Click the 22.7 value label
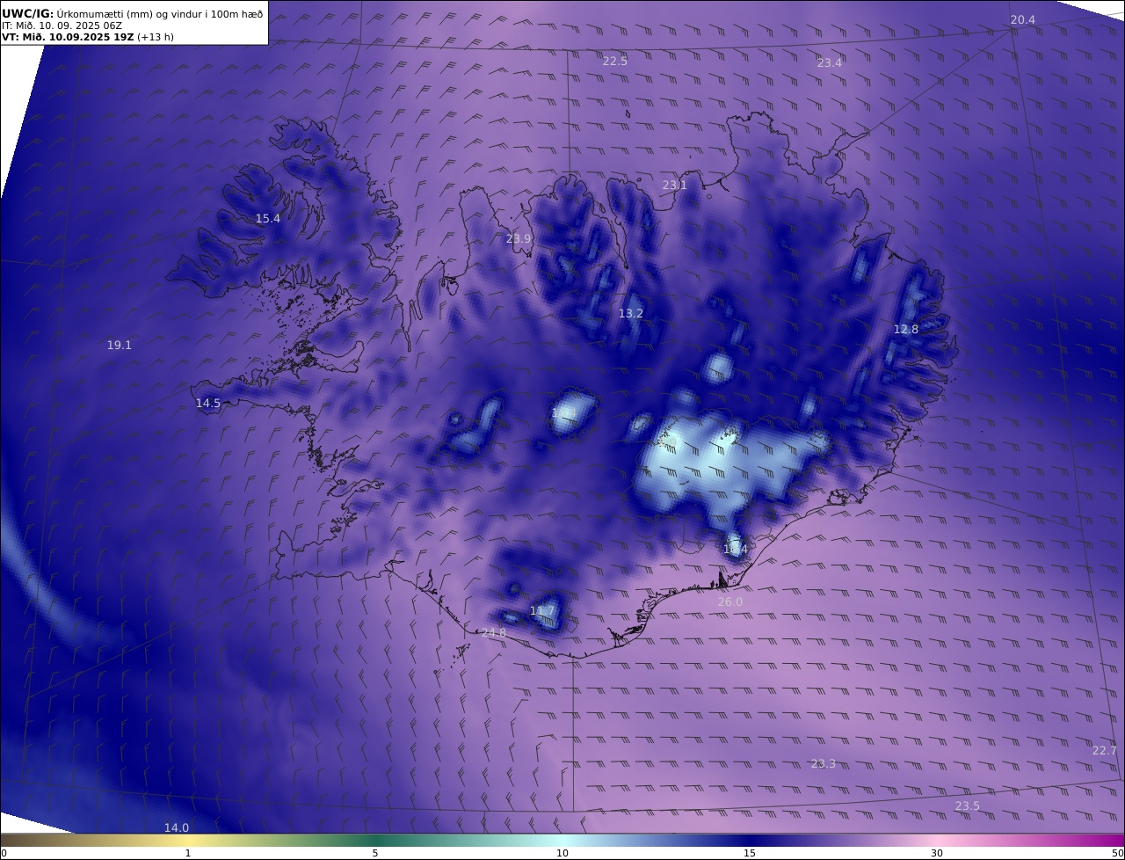 pos(1105,751)
